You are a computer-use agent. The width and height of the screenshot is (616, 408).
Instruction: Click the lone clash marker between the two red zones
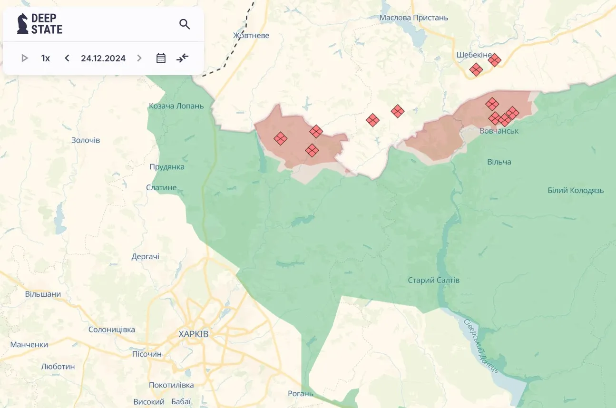click(373, 120)
